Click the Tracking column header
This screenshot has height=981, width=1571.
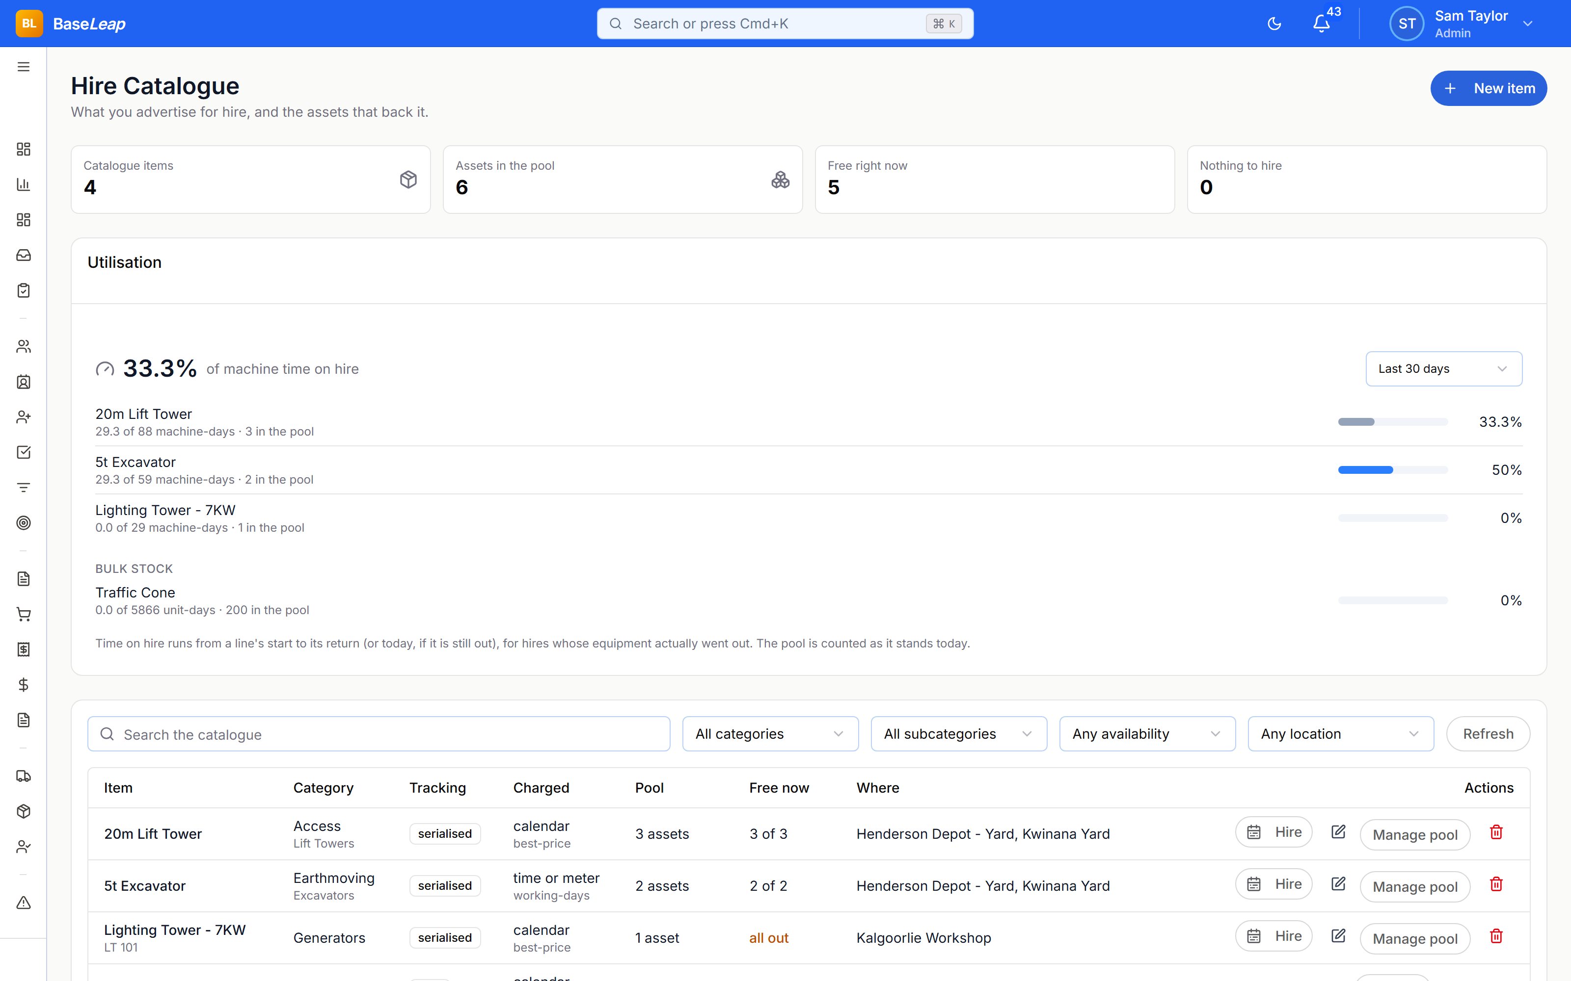tap(437, 788)
